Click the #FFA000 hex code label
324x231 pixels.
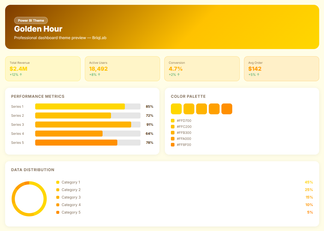[184, 139]
